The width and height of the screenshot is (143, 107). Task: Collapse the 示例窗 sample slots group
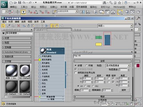[x=17, y=61]
